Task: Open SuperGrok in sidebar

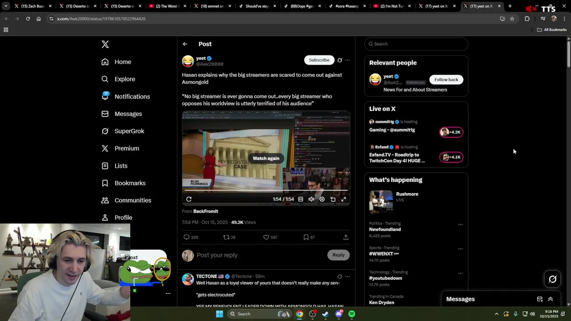Action: point(122,131)
